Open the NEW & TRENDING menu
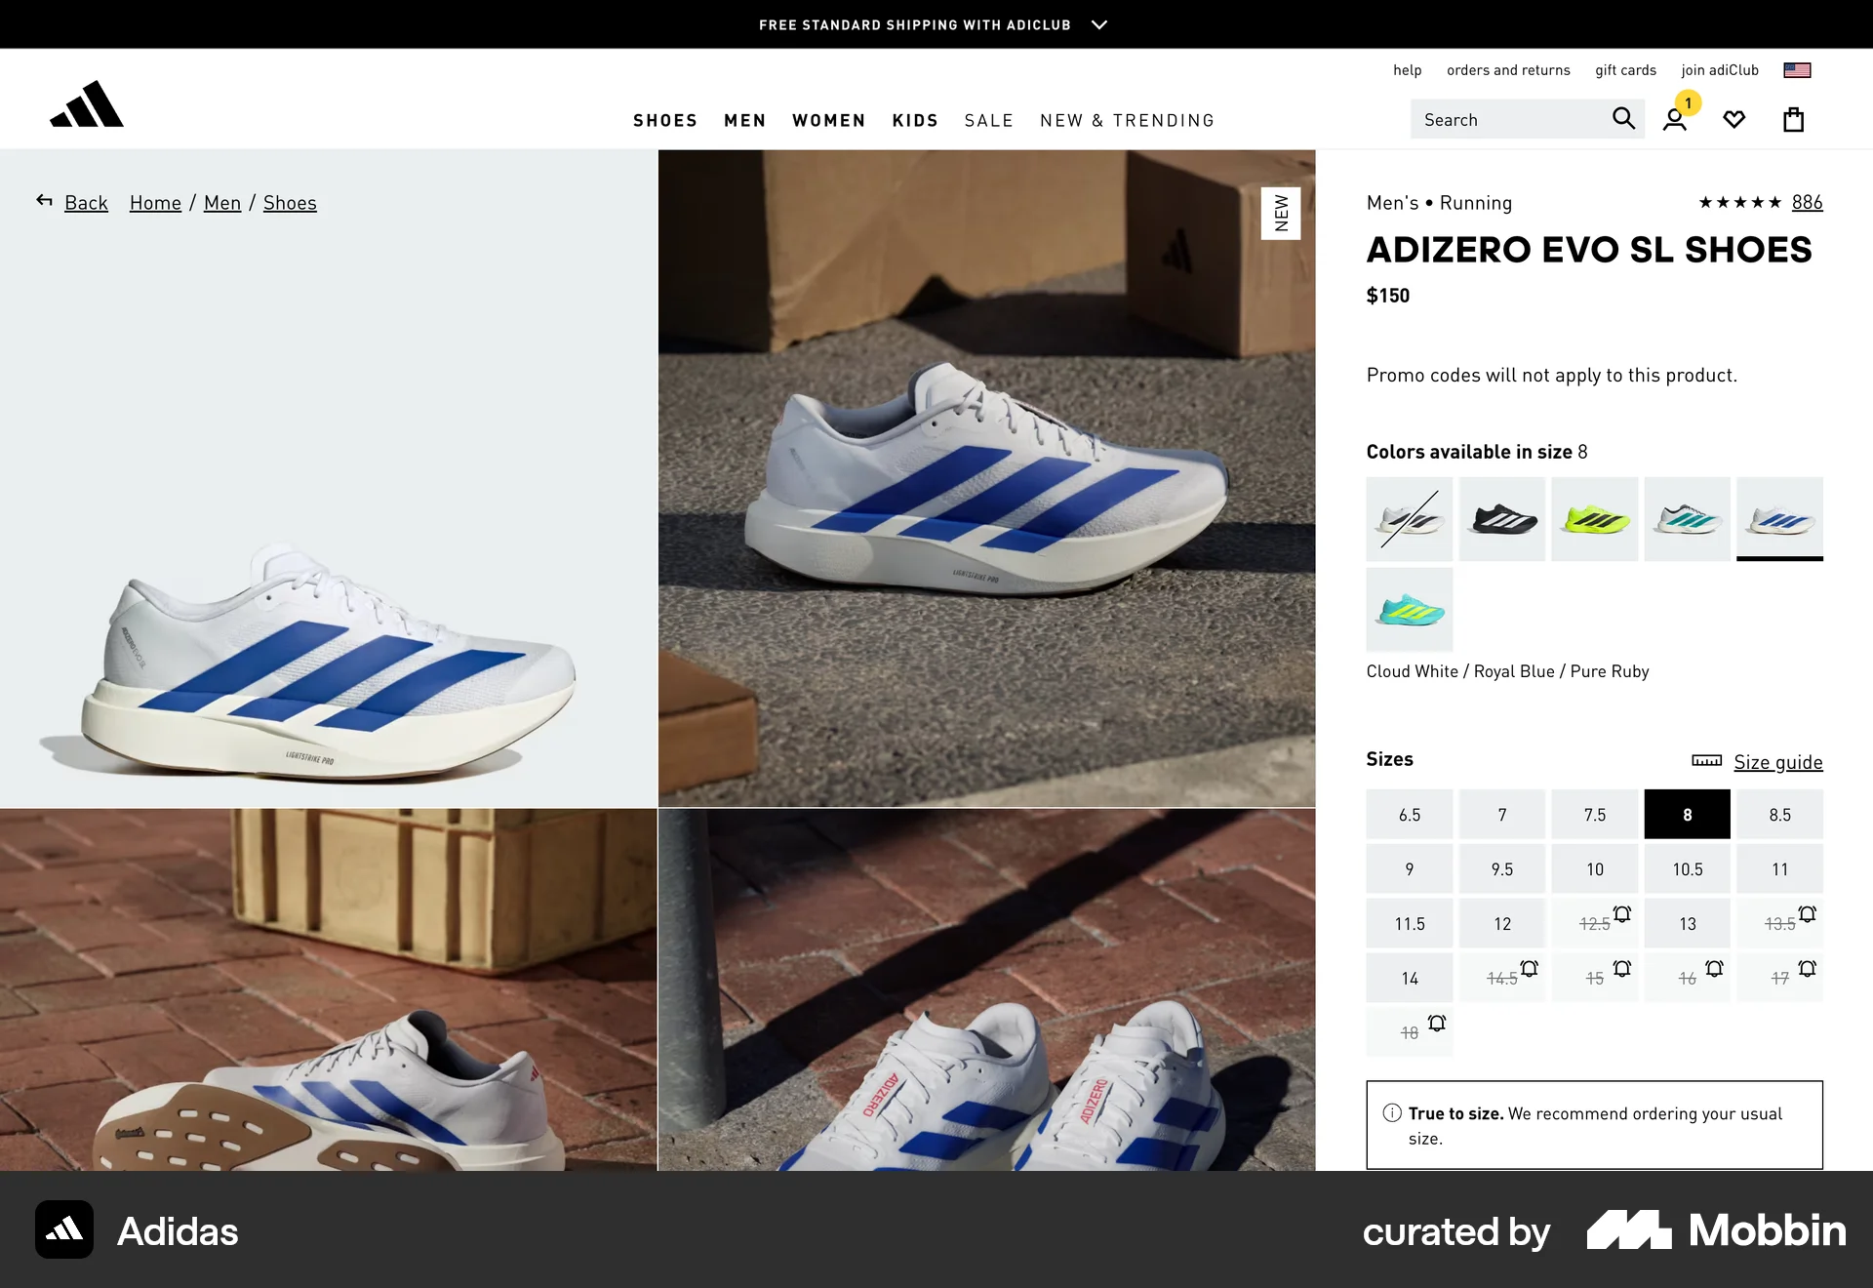 1127,120
